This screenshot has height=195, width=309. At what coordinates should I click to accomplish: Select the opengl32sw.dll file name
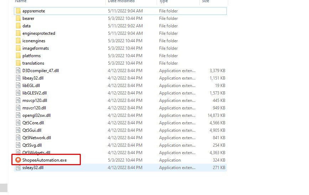click(x=36, y=115)
